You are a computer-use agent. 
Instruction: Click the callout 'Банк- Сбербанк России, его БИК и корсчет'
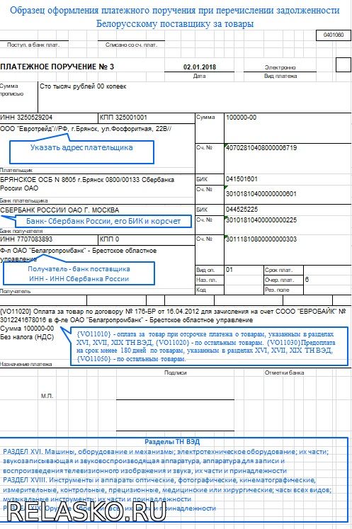point(103,222)
